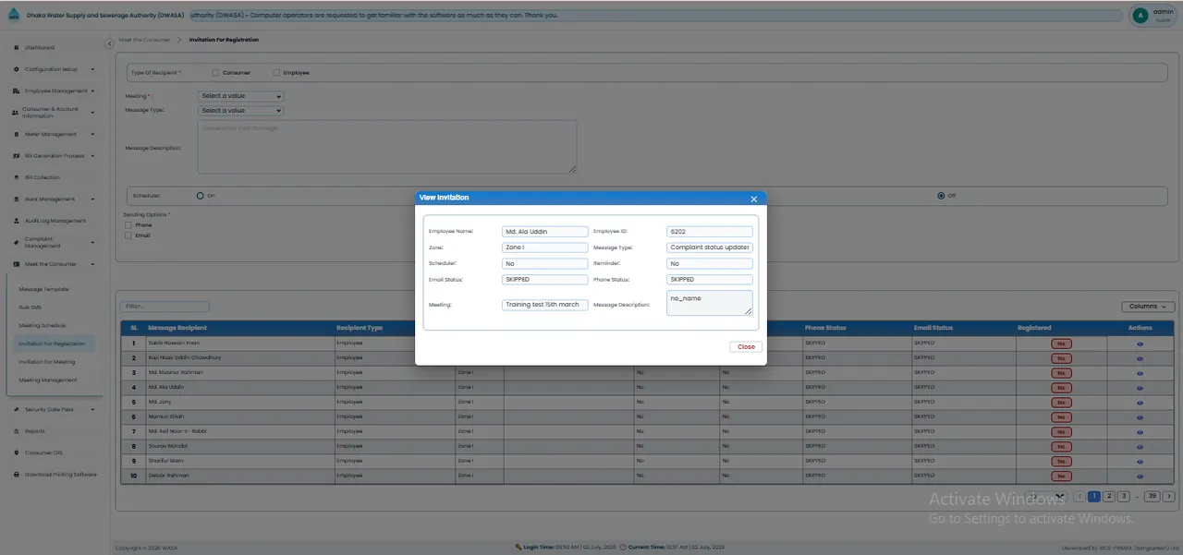Open the Meeting select dropdown
This screenshot has width=1183, height=555.
(240, 96)
